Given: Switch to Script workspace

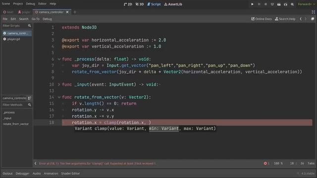Looking at the screenshot, I should point(154,4).
